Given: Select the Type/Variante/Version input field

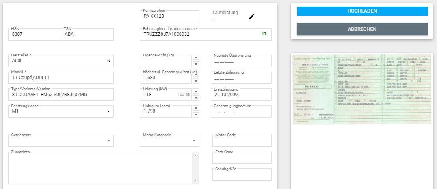Looking at the screenshot, I should click(61, 94).
